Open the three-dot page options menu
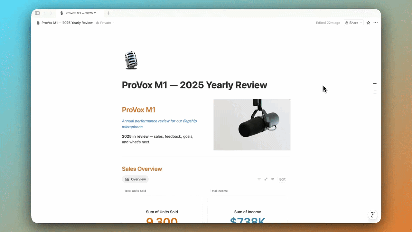Screen dimensions: 412x232 (x=376, y=23)
